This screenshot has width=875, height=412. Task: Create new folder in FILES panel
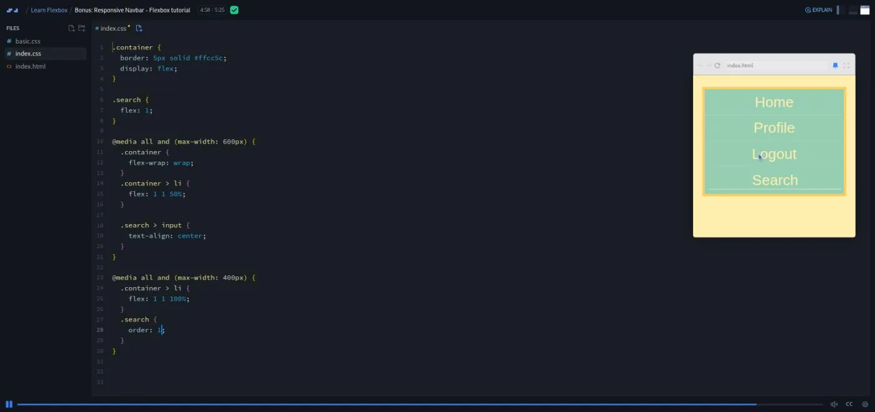(x=81, y=28)
